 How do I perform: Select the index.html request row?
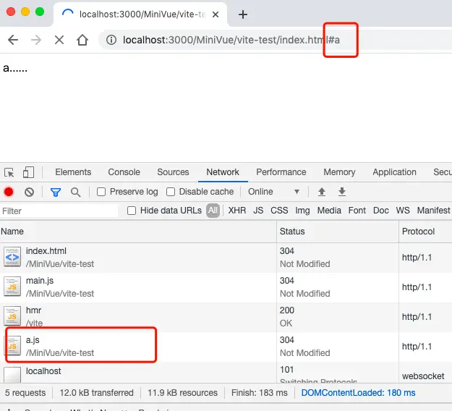click(226, 258)
